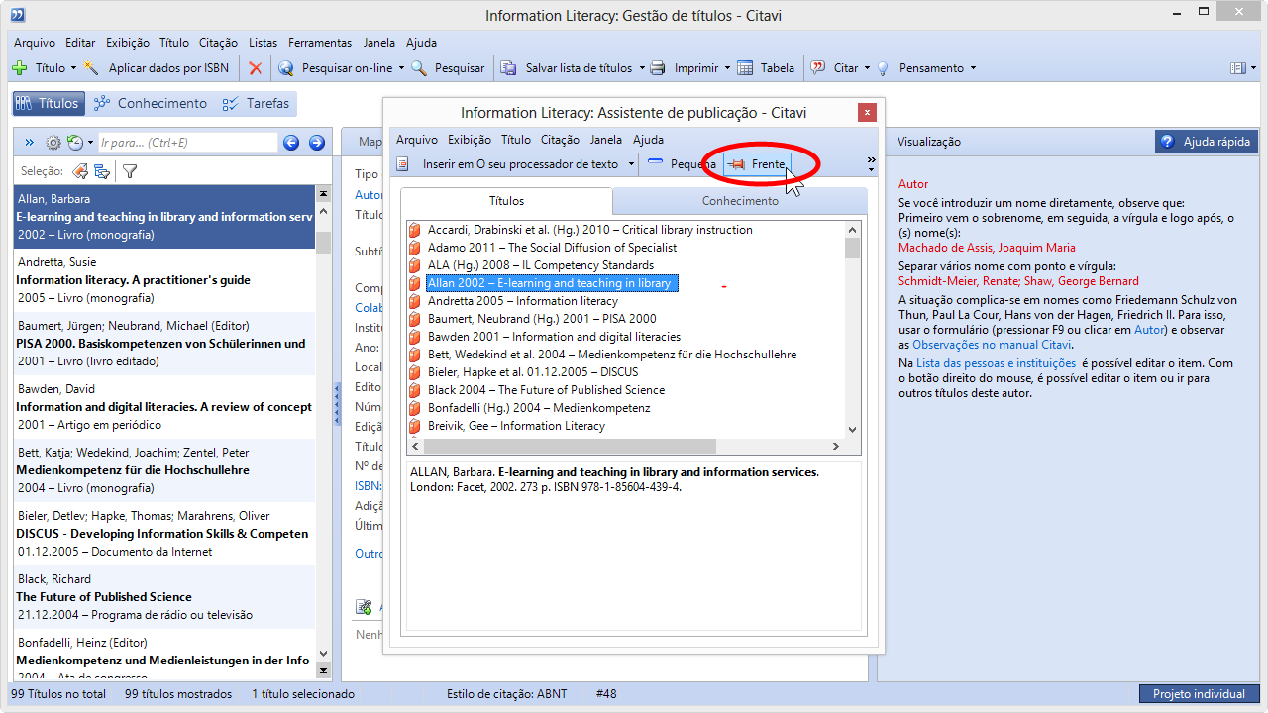Click the red X delete icon
The height and width of the screenshot is (713, 1268).
(x=256, y=68)
